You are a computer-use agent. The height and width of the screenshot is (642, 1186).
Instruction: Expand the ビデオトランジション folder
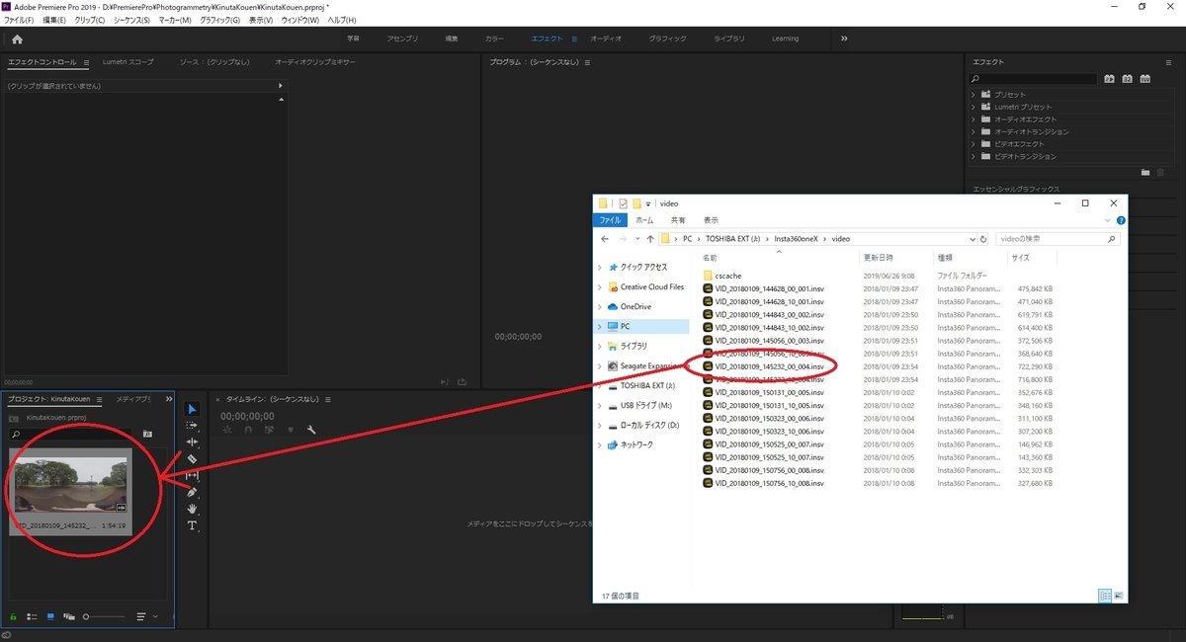(x=974, y=156)
